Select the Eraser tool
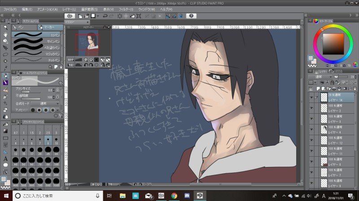Screen dimensions: 359x201 click(x=5, y=110)
